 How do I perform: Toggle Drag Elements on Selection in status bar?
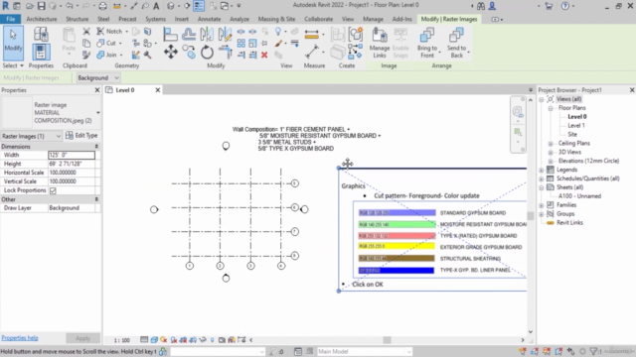coord(571,351)
